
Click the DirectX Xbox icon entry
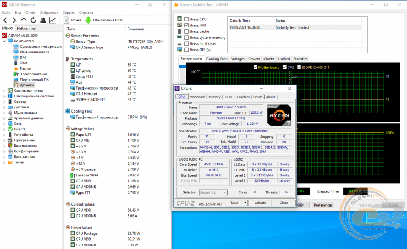[10, 129]
